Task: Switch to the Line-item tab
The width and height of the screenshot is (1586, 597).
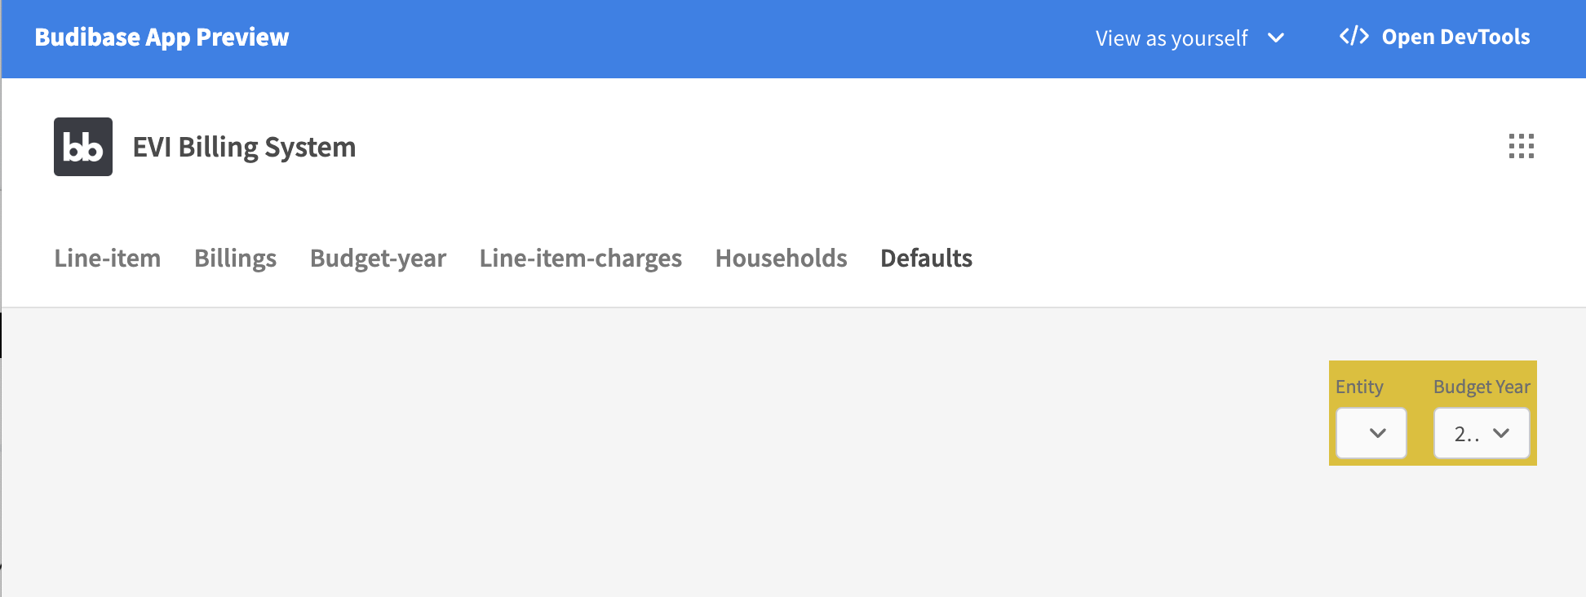Action: [107, 259]
